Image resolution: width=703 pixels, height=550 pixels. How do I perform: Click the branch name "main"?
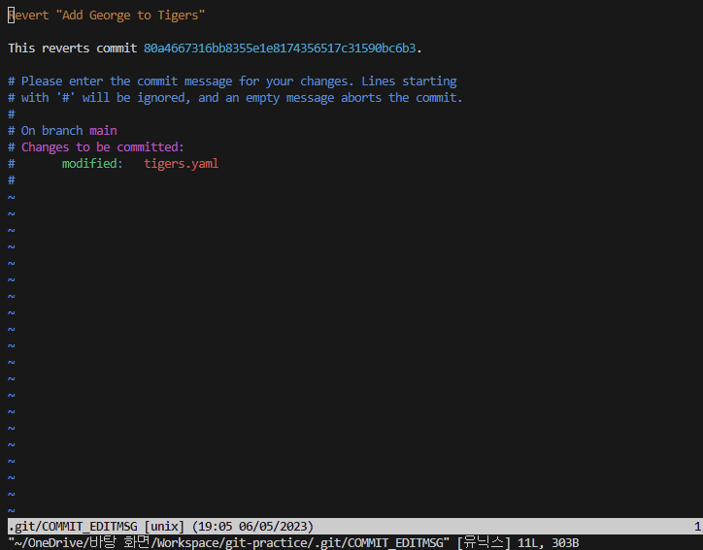point(103,131)
